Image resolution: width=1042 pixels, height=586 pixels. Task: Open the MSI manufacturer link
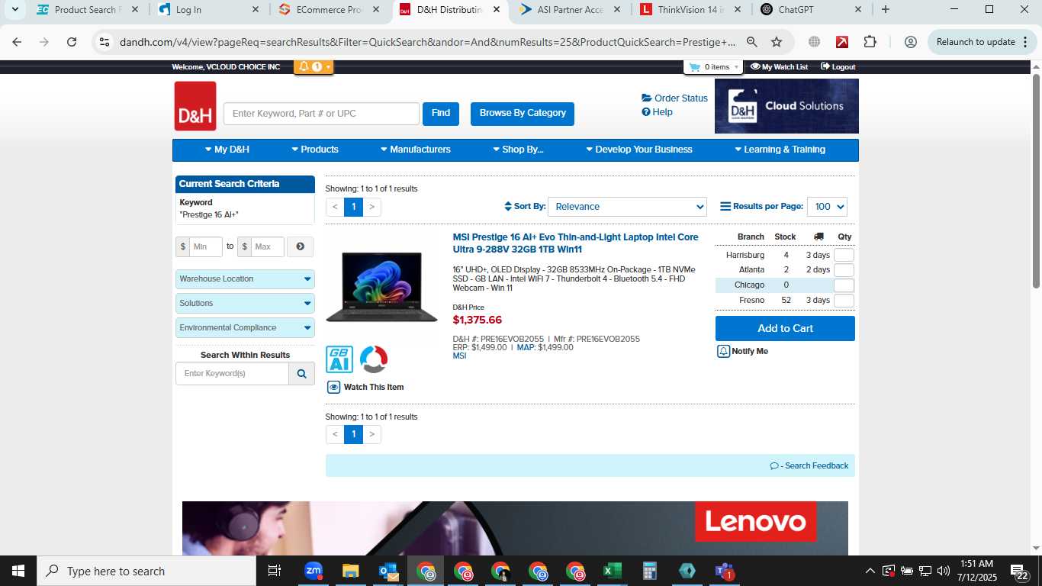tap(459, 356)
